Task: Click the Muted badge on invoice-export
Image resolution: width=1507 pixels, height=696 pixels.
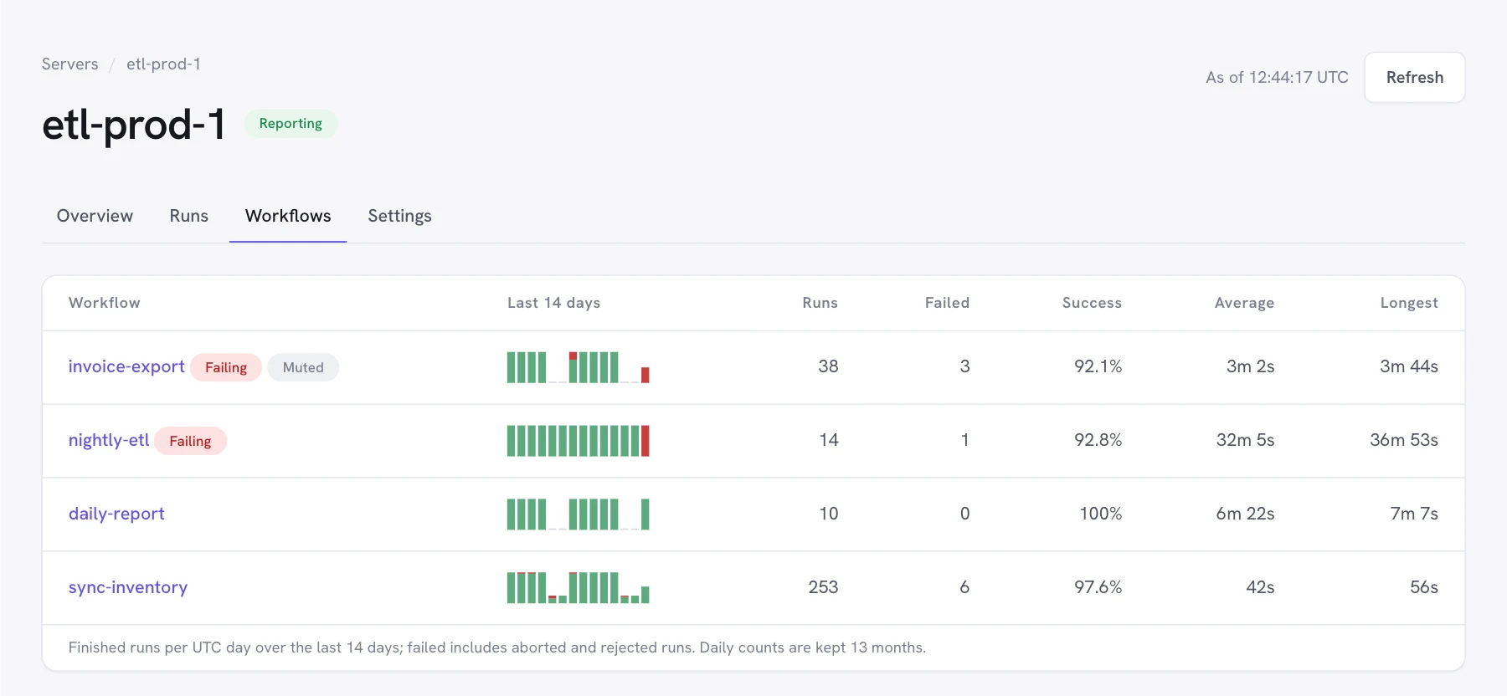Action: 303,367
